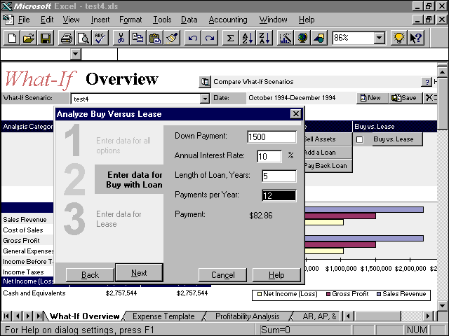Click the Cut scissors icon

pyautogui.click(x=121, y=38)
